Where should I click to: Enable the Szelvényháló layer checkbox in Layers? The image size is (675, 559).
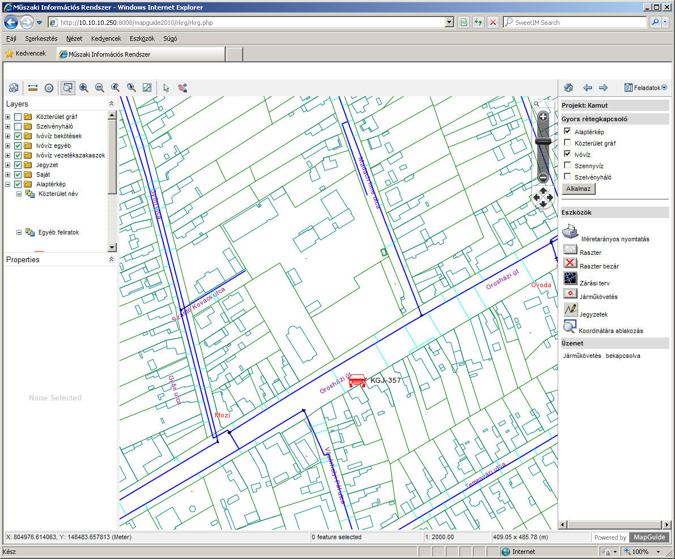point(18,126)
